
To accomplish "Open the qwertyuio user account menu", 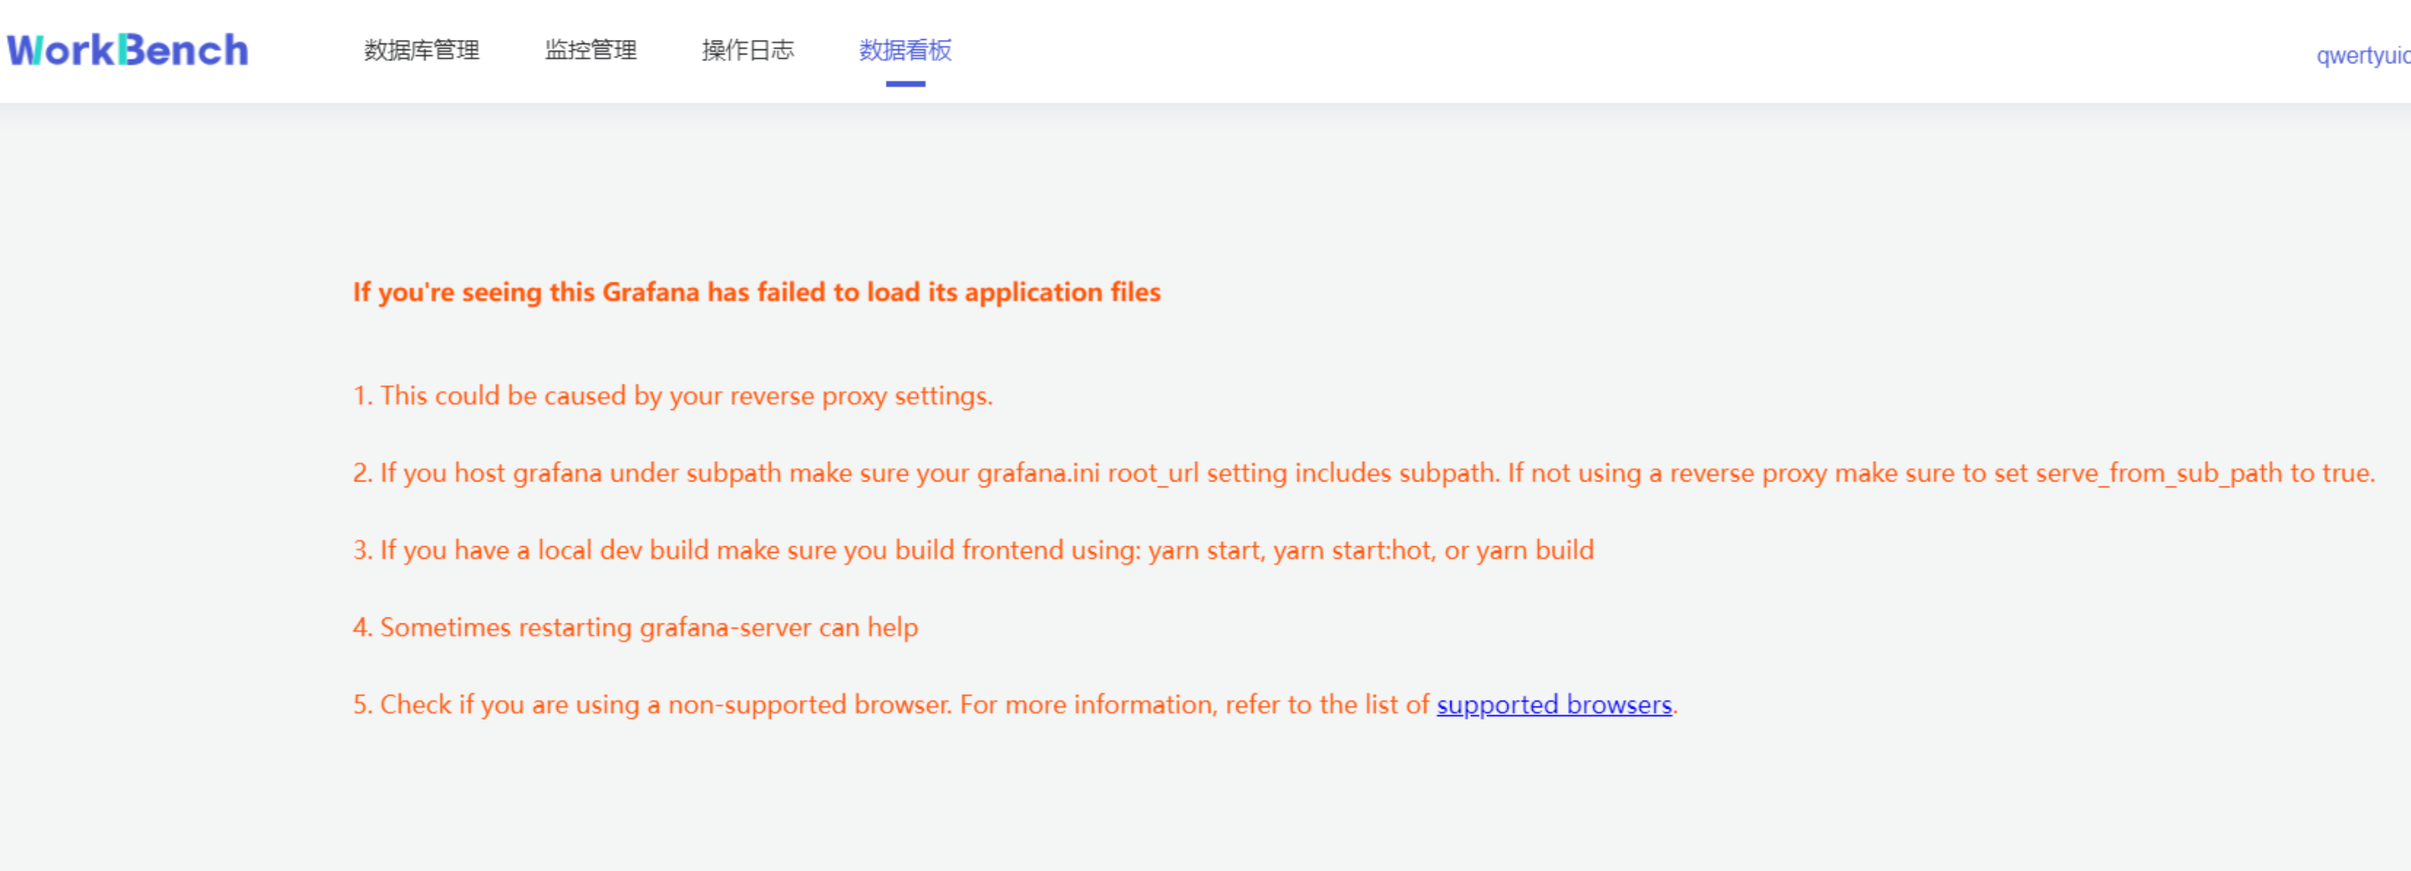I will tap(2363, 55).
